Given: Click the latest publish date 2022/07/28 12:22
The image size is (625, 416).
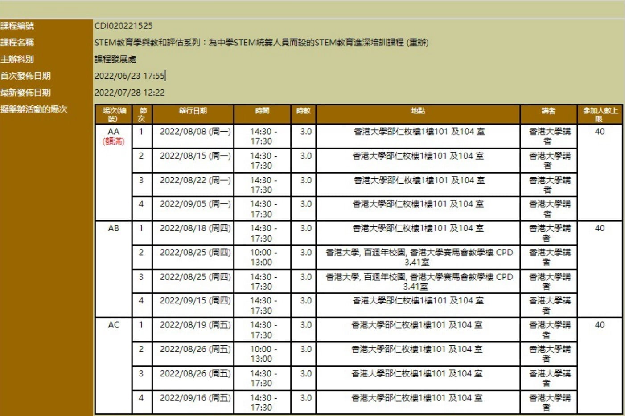Looking at the screenshot, I should click(129, 93).
